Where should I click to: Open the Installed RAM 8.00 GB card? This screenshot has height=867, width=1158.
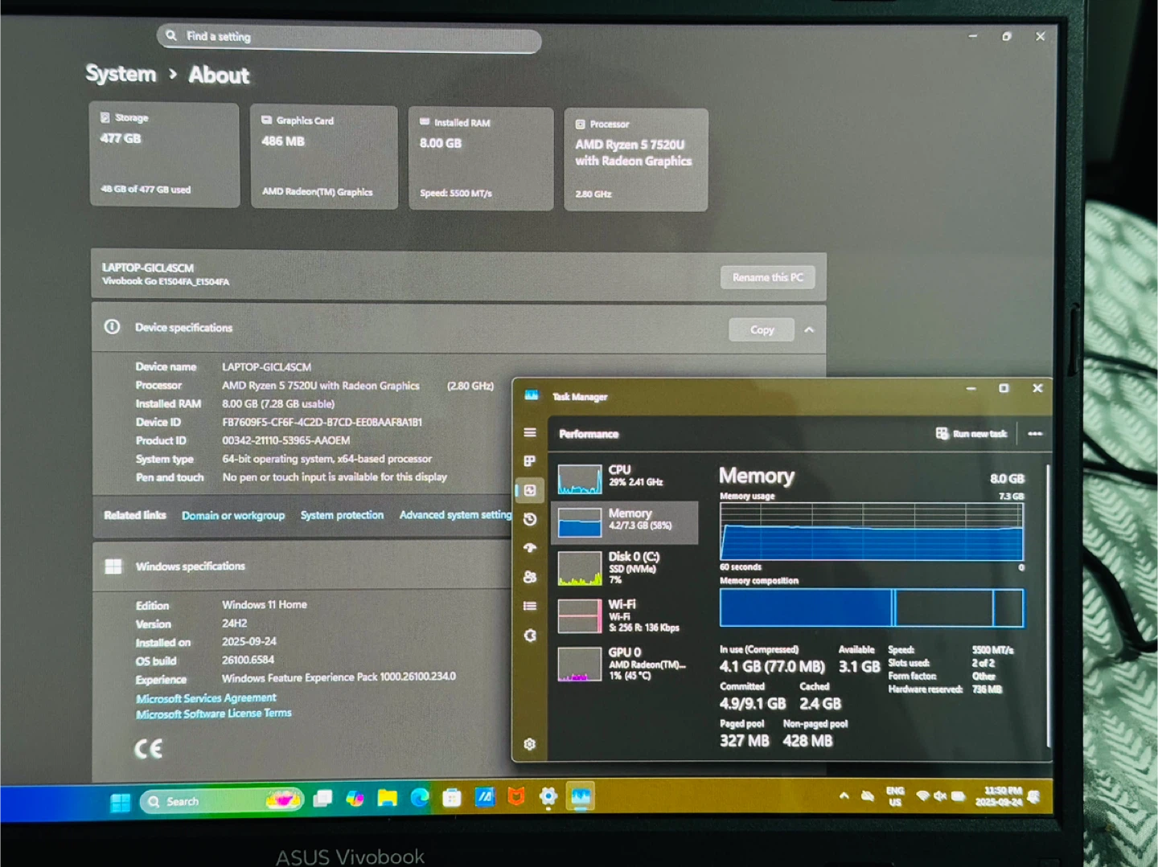coord(481,158)
